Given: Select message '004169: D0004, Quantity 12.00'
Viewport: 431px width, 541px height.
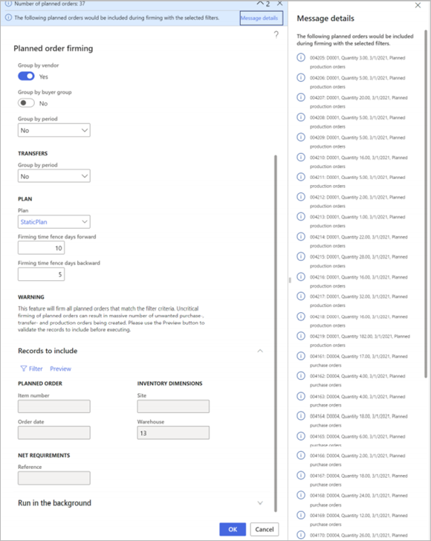Looking at the screenshot, I should pyautogui.click(x=358, y=519).
